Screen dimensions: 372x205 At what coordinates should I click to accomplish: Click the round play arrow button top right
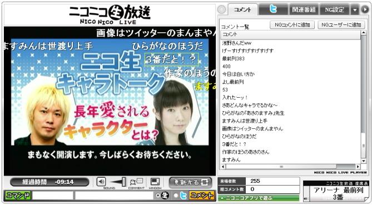[365, 9]
